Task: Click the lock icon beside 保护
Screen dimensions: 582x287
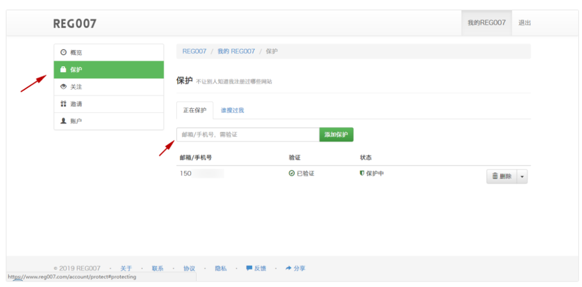Action: tap(64, 70)
